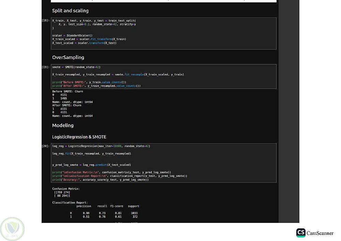Click the 'Confusion Matrix:' output text
341x241 pixels.
point(66,189)
